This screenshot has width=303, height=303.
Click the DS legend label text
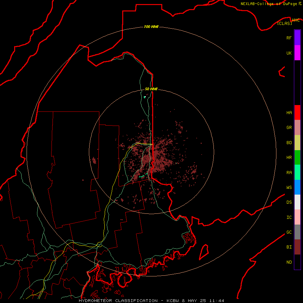pos(289,202)
